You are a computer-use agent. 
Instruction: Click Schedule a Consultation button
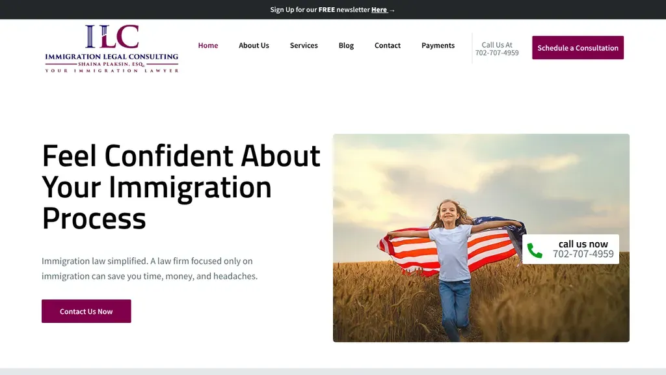point(578,48)
